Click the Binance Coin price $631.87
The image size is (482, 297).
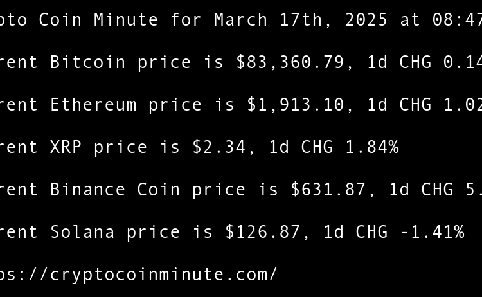[x=328, y=190]
